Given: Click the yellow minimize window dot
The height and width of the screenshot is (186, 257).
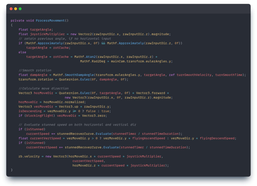Looking at the screenshot, I should [16, 9].
